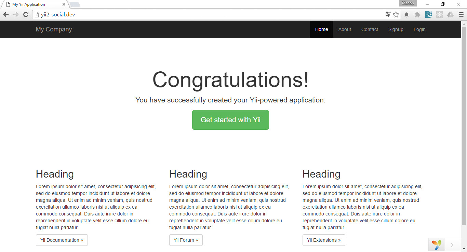Image resolution: width=467 pixels, height=252 pixels.
Task: Click the browser forward arrow
Action: point(16,14)
